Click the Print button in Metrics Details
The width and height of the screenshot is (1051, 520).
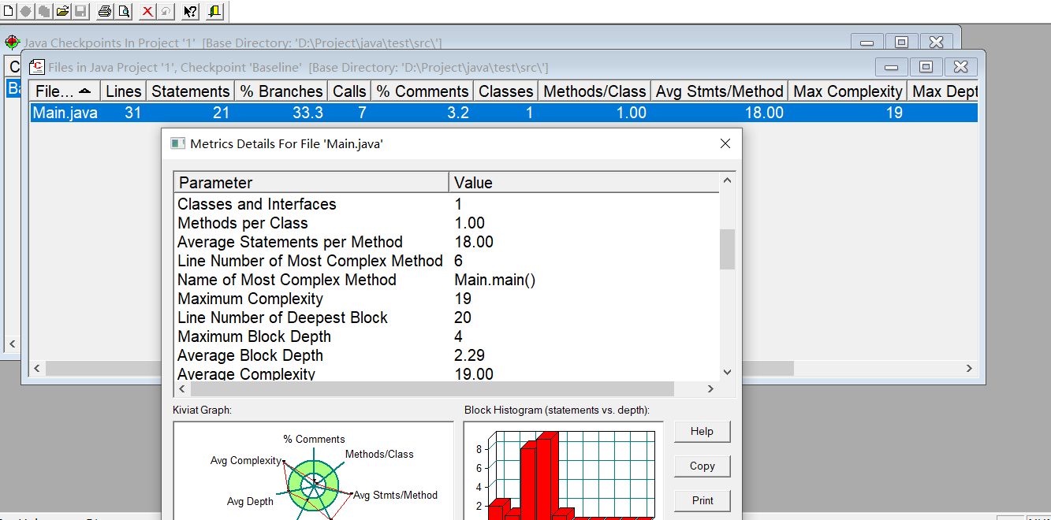point(702,500)
